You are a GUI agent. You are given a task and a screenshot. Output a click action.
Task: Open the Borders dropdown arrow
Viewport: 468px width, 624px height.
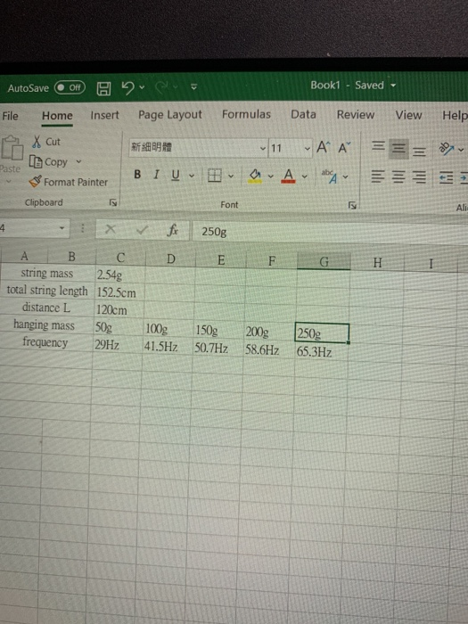[231, 176]
